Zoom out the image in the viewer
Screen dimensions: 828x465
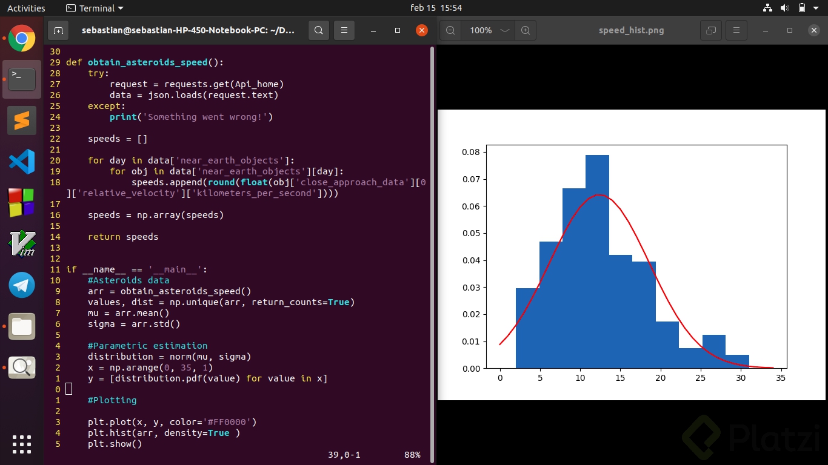(450, 30)
